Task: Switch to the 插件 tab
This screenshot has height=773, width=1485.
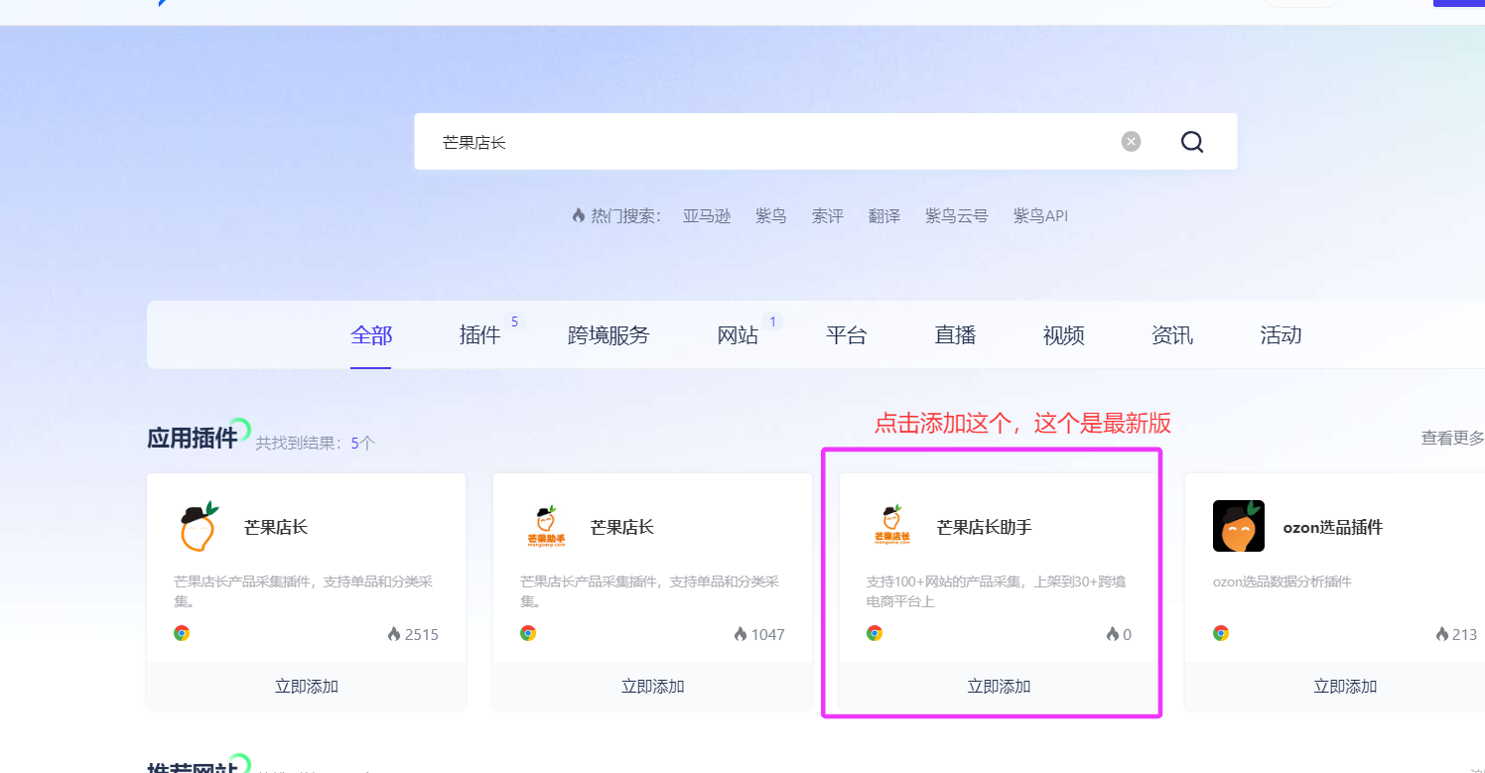Action: [x=480, y=335]
